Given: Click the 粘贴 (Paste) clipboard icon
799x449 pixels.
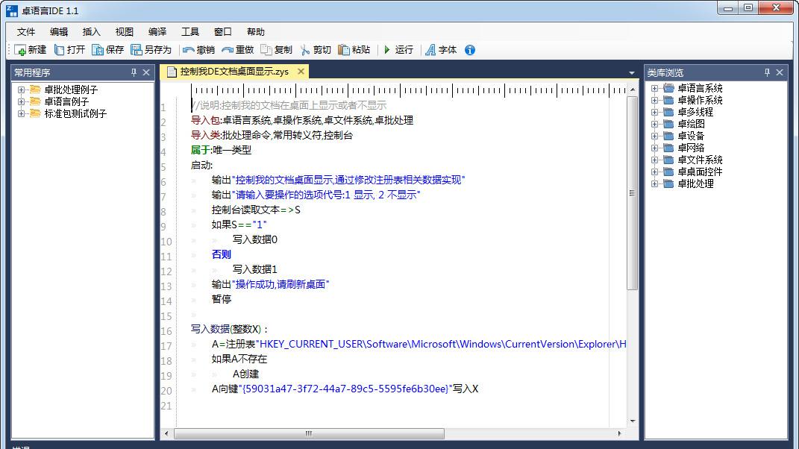Looking at the screenshot, I should (x=345, y=50).
